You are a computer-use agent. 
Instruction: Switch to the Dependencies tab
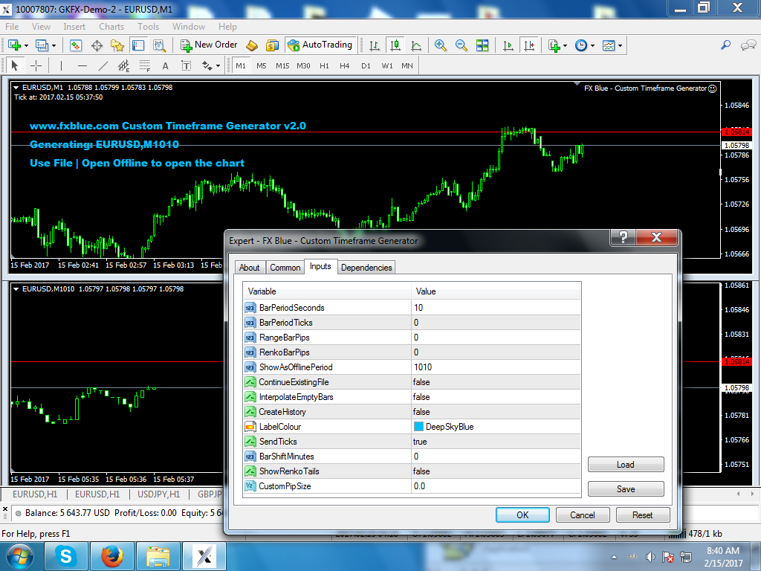pyautogui.click(x=366, y=268)
